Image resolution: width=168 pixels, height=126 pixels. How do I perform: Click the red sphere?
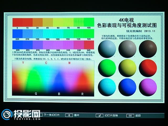[x=148, y=68]
